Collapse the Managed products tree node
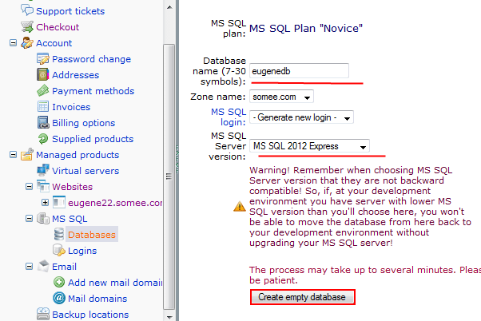Screen dimensions: 481x321 tap(13, 155)
